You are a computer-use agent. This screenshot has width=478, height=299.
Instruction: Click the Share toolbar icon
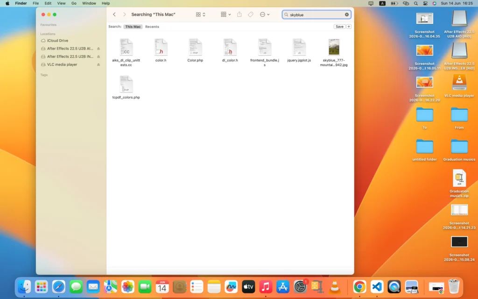point(239,14)
